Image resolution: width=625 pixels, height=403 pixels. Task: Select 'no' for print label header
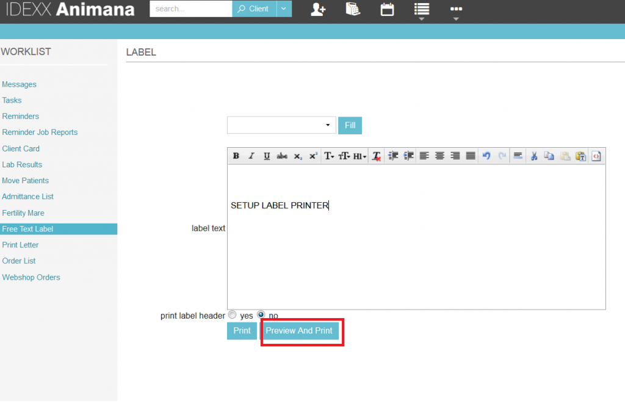261,315
